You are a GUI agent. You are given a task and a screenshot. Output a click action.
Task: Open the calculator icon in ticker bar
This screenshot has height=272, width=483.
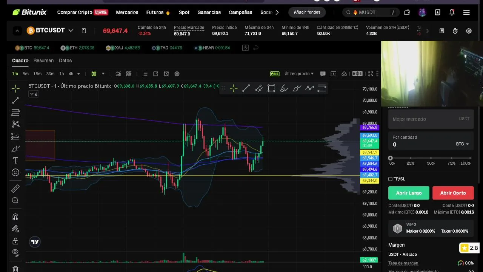pyautogui.click(x=442, y=31)
